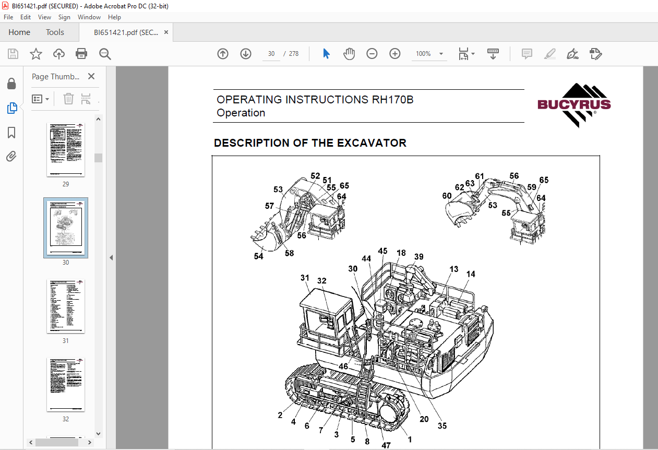Open the Edit menu
The image size is (658, 450).
click(26, 17)
